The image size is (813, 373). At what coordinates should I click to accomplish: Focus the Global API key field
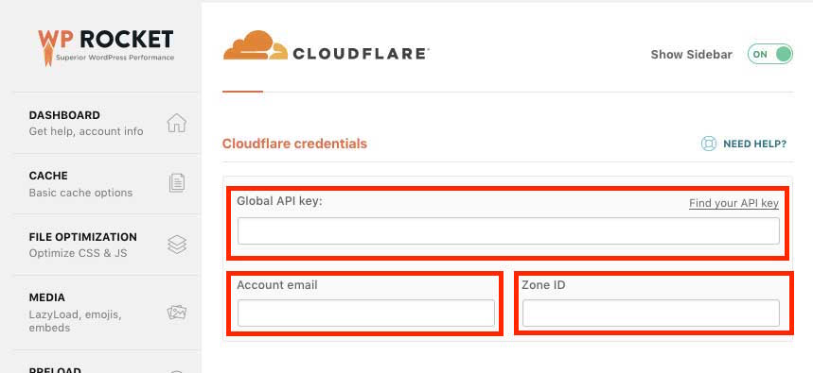[x=508, y=230]
